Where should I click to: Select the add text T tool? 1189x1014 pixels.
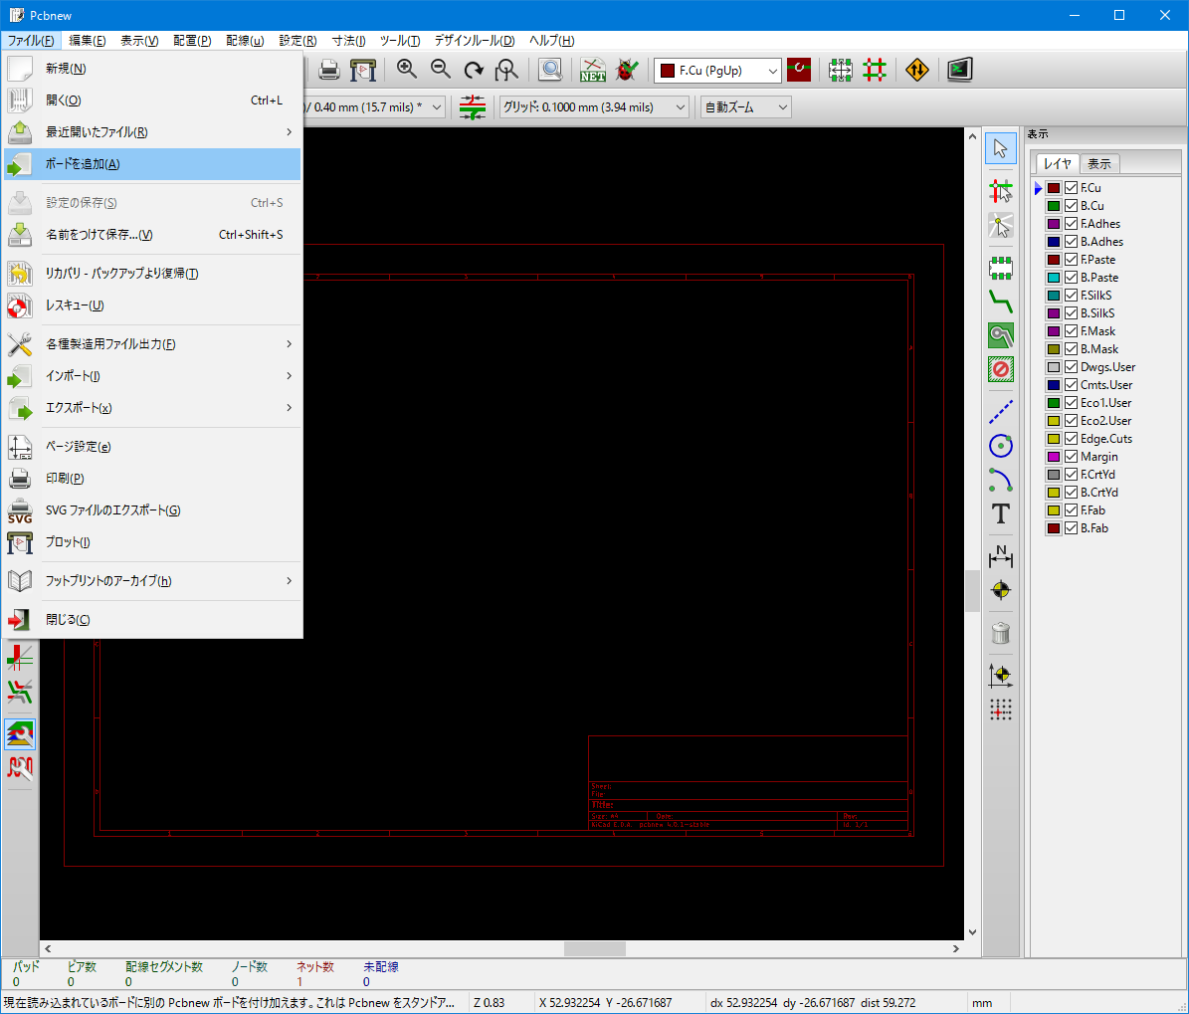click(1001, 514)
